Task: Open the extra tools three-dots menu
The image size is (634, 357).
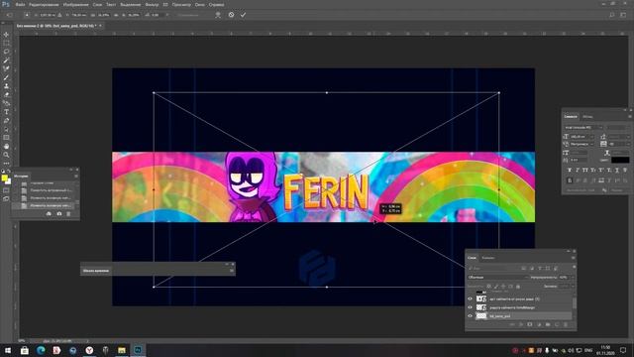Action: click(x=6, y=163)
